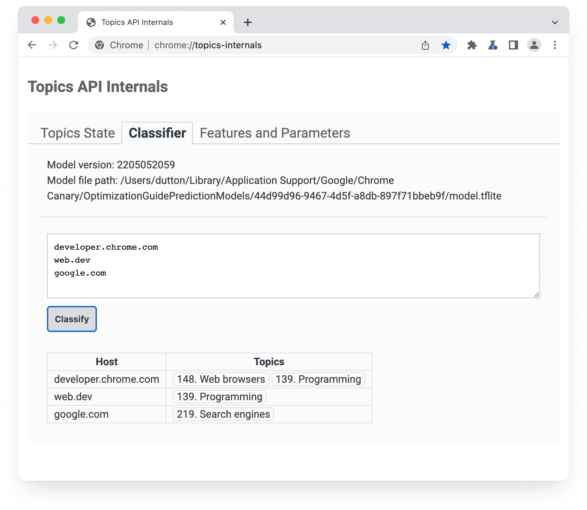Open the side panel icon
Viewport: 587px width, 510px height.
click(513, 45)
